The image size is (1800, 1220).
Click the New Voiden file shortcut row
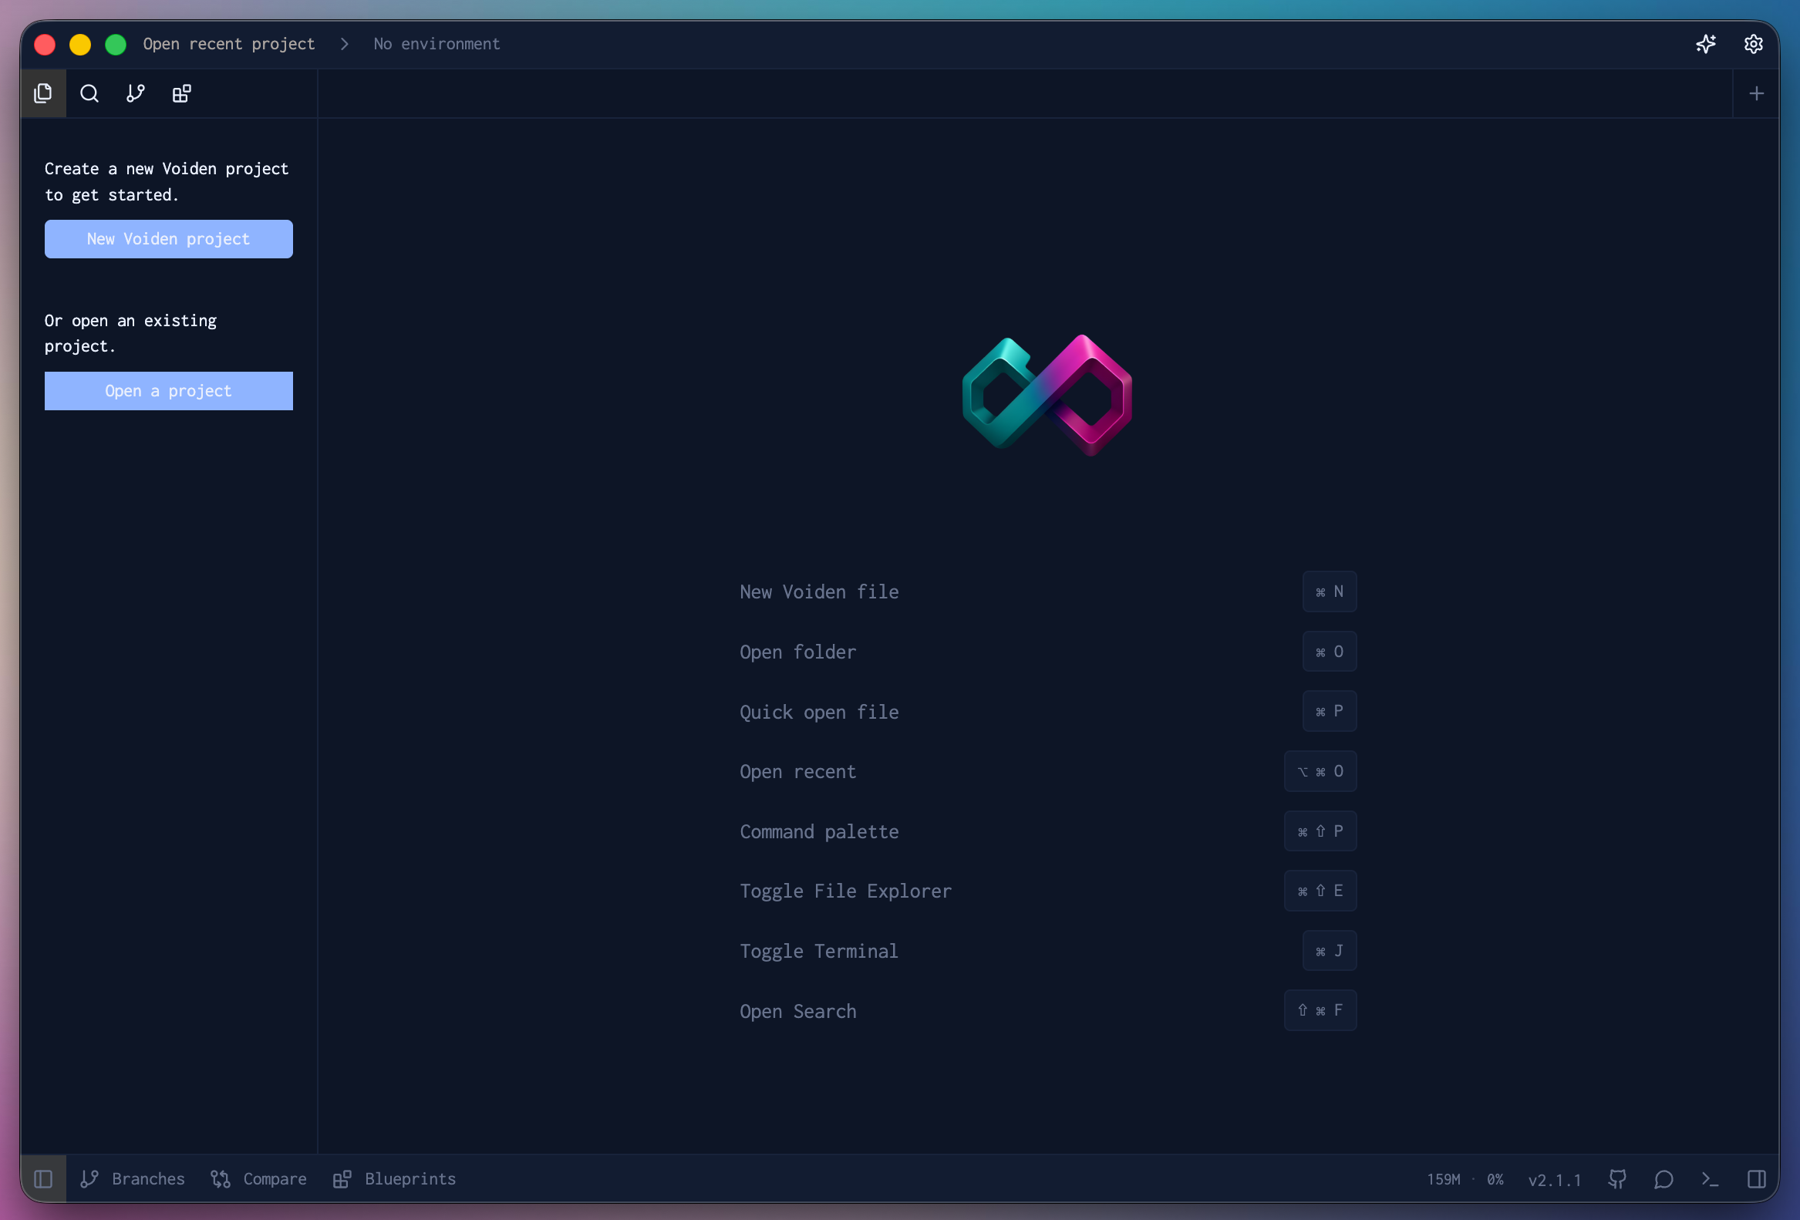coord(1048,591)
